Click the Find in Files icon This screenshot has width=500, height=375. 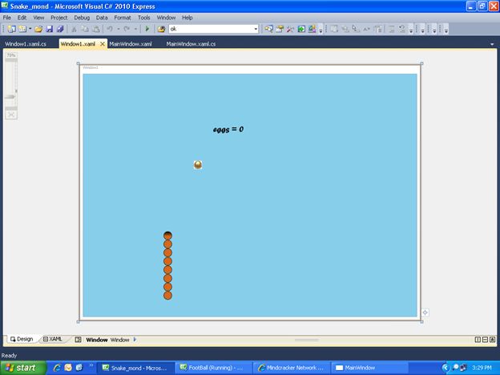(161, 29)
